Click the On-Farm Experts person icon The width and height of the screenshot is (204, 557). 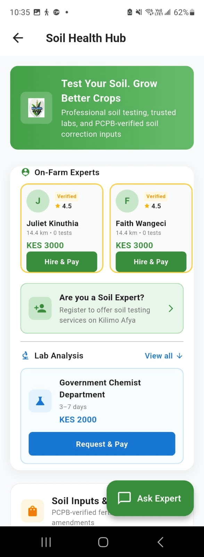coord(25,172)
